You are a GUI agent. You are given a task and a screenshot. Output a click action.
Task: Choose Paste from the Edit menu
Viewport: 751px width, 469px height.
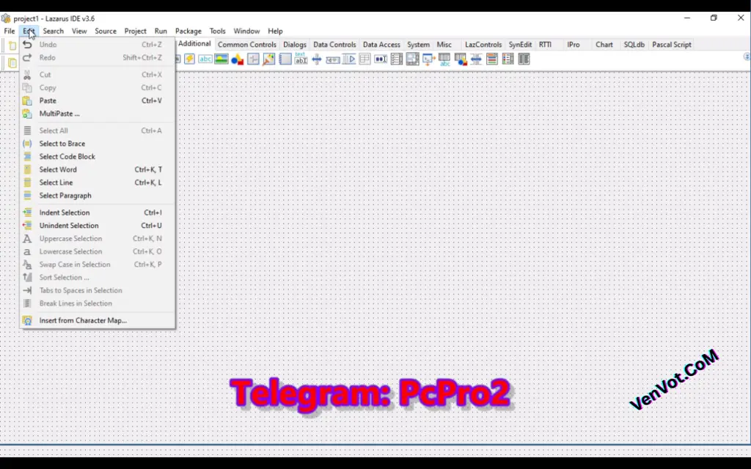point(98,100)
